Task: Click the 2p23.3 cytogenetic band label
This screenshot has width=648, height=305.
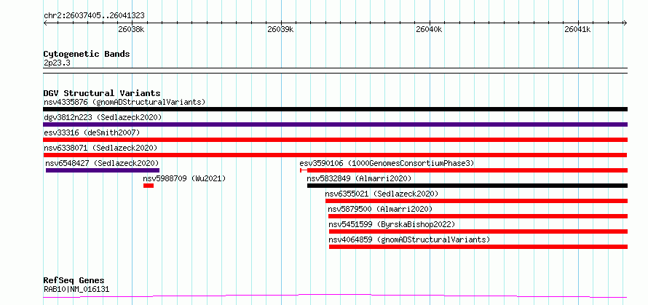Action: pyautogui.click(x=56, y=63)
